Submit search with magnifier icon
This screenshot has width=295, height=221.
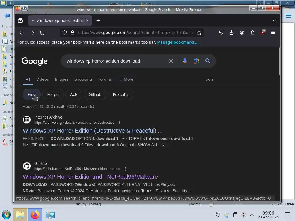[208, 61]
